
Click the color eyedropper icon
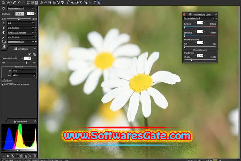click(x=4, y=37)
